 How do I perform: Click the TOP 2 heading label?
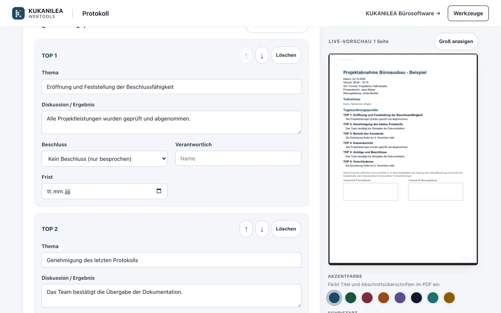[50, 229]
